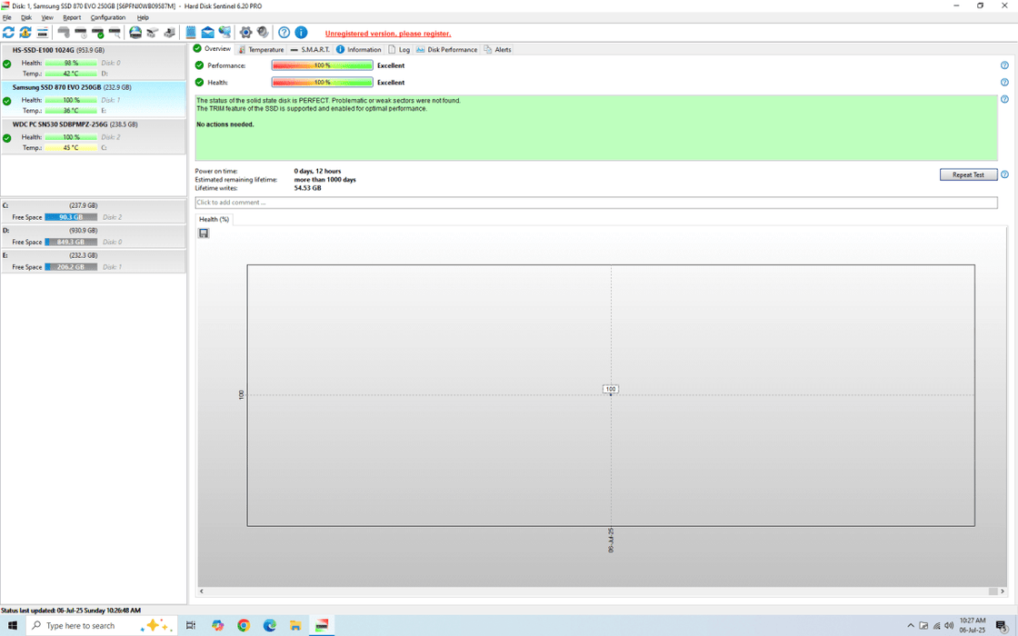The image size is (1018, 636).
Task: Click the Health percentage bar
Action: (x=322, y=83)
